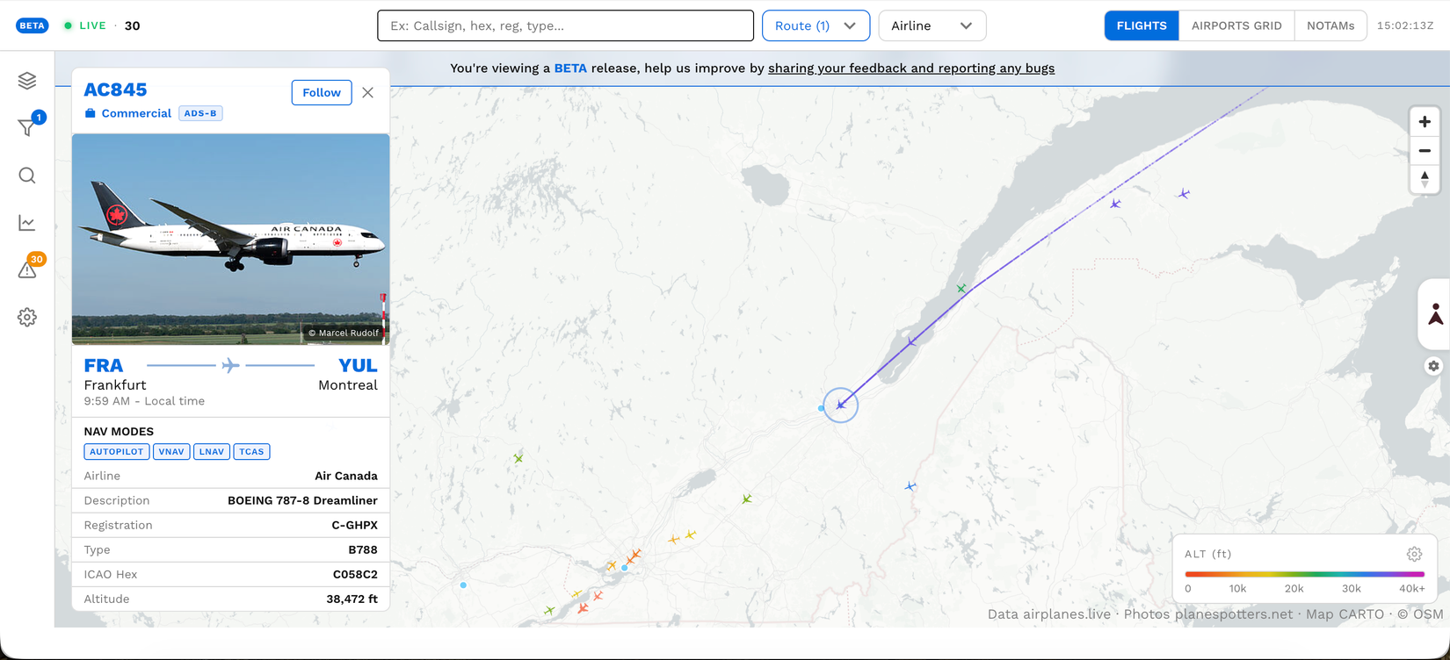The height and width of the screenshot is (660, 1450).
Task: Click the VNAV nav mode tag
Action: tap(171, 452)
